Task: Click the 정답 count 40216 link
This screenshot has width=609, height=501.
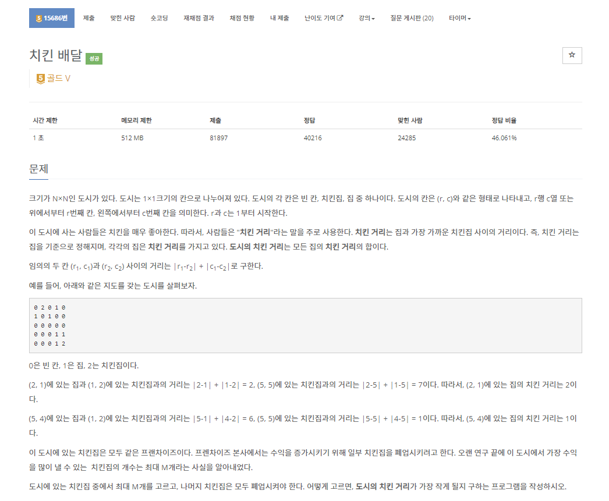Action: (x=313, y=138)
